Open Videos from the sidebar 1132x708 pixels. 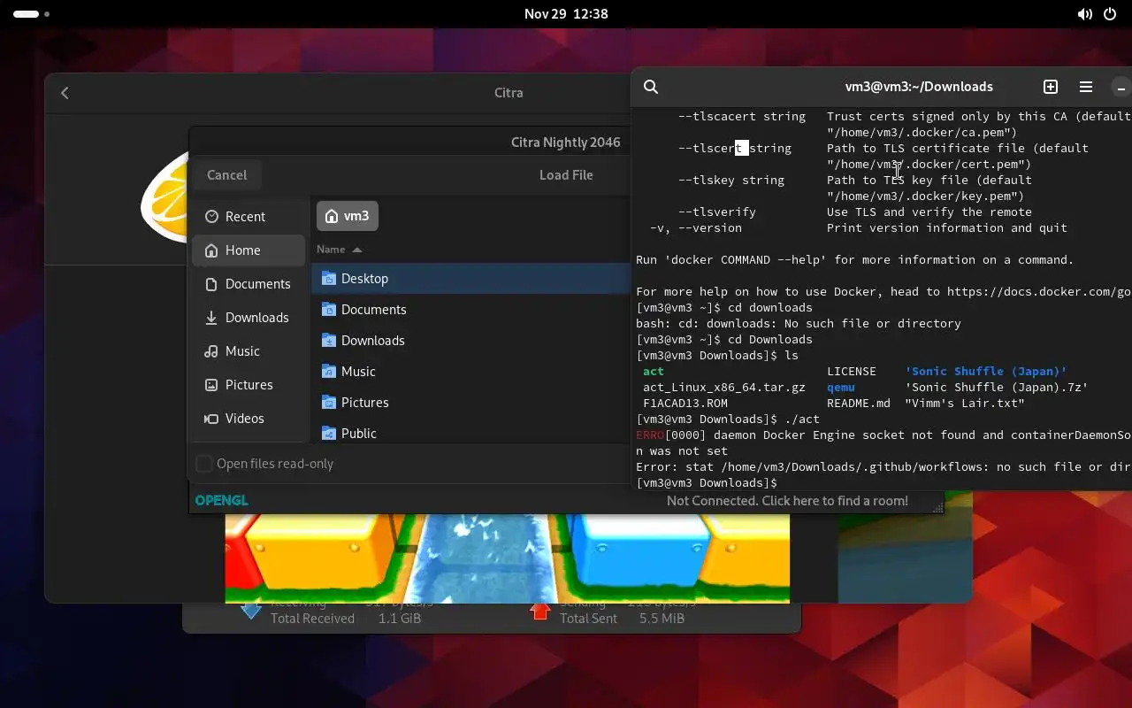249,419
